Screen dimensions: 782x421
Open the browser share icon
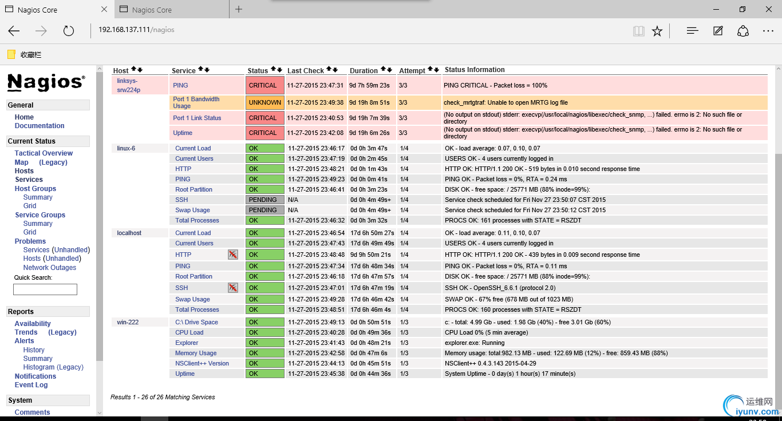(743, 31)
